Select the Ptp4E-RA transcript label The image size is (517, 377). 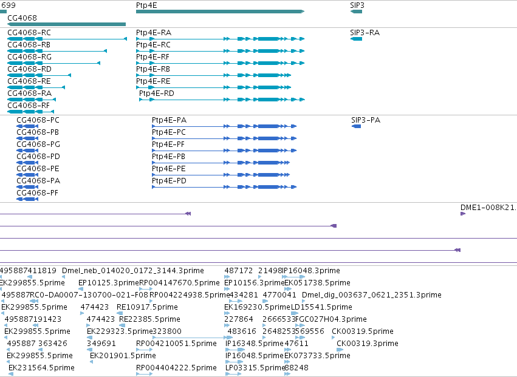tap(154, 33)
